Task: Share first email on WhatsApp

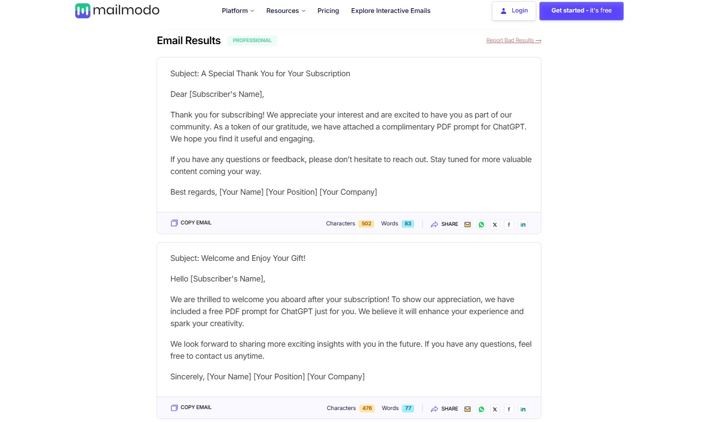Action: [481, 224]
